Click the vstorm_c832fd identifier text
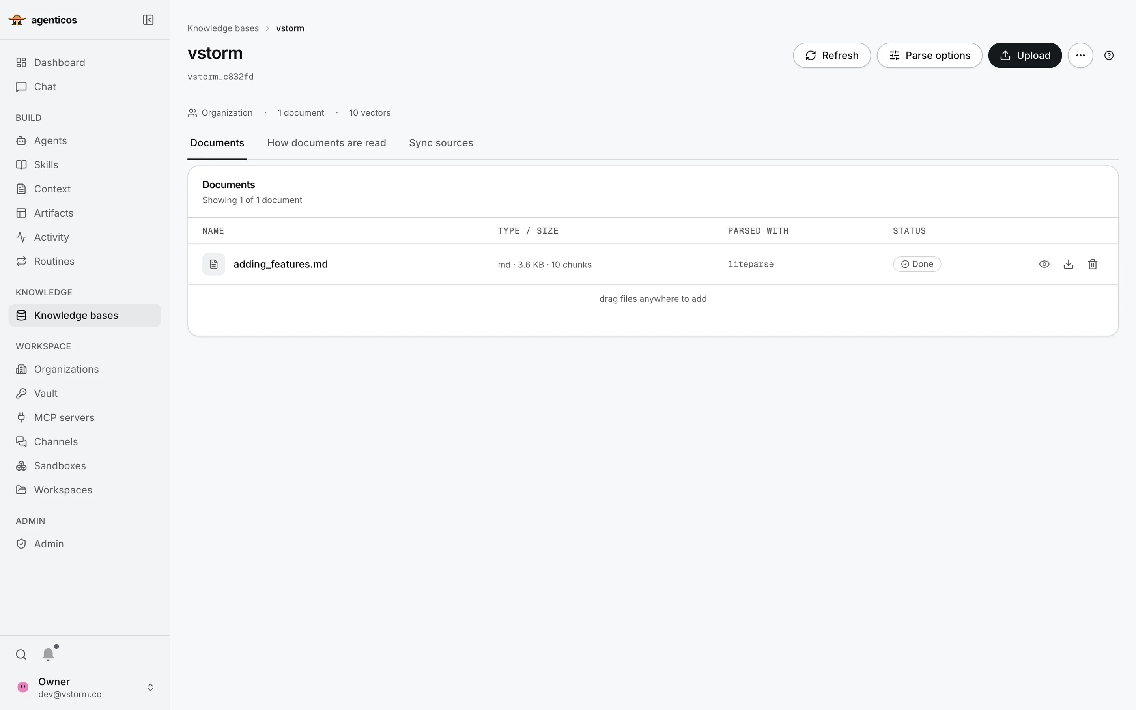Image resolution: width=1136 pixels, height=710 pixels. pos(220,77)
